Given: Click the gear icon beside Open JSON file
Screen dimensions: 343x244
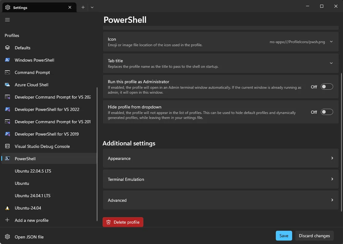Looking at the screenshot, I should [7, 237].
